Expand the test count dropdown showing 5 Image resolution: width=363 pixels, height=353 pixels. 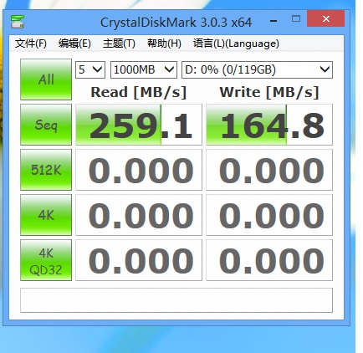point(90,69)
